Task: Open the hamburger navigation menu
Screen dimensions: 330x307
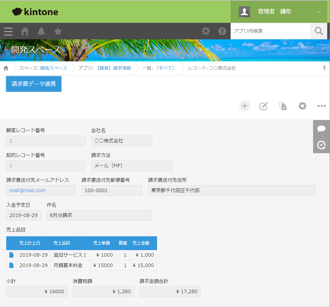Action: point(8,31)
